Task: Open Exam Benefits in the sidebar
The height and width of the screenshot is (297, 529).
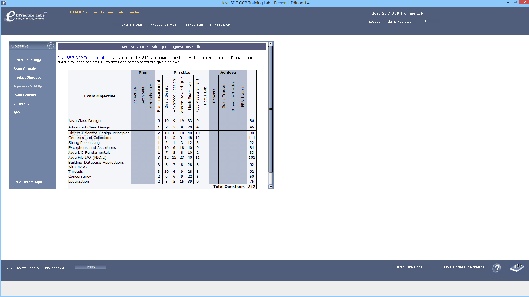Action: pos(25,95)
